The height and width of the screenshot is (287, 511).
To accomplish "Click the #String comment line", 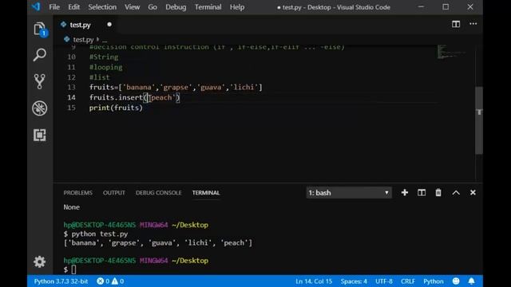I will [x=104, y=57].
